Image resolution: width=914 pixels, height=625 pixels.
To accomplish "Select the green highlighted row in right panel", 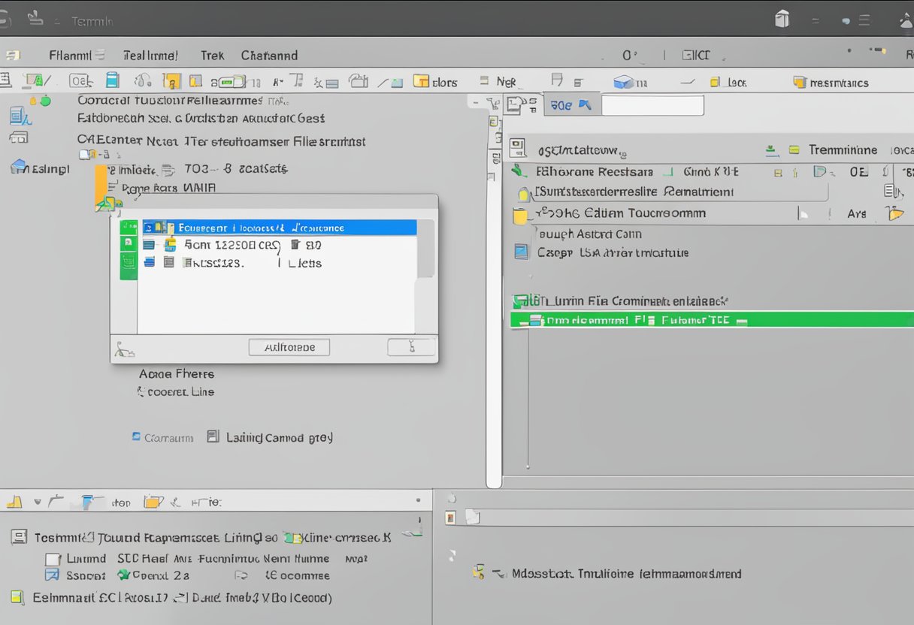I will coord(711,319).
